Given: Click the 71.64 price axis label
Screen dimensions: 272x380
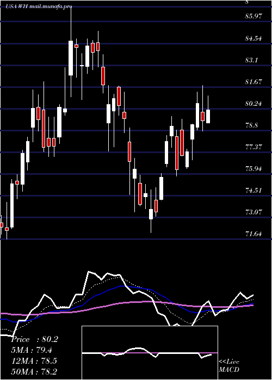Looking at the screenshot, I should tap(254, 234).
